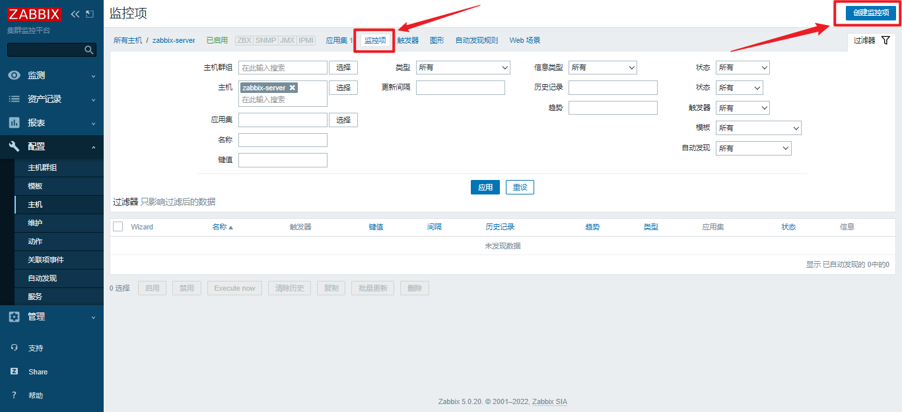Click the filter funnel icon

pos(886,40)
